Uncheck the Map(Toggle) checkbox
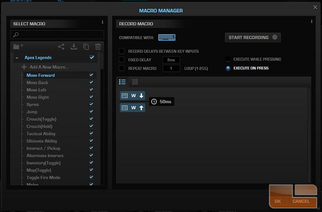The height and width of the screenshot is (212, 322). tap(91, 170)
